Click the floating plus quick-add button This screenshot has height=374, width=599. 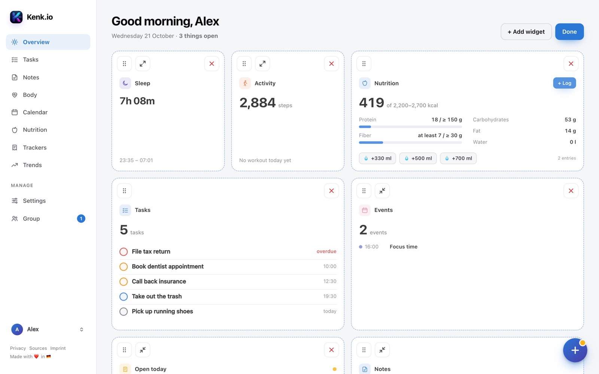coord(575,350)
